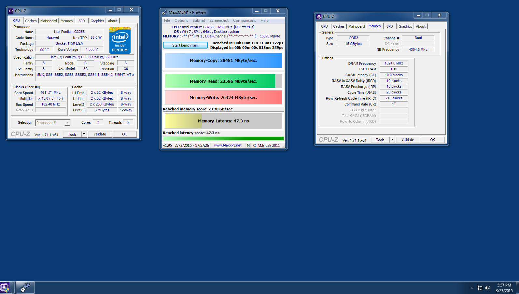Click Specification field Intel Pentium G3258
Image resolution: width=519 pixels, height=294 pixels.
(85, 57)
